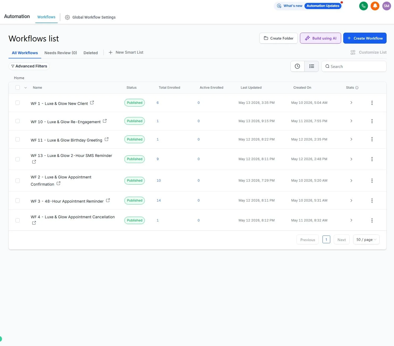Open three-dot menu for WF 13 row
The image size is (394, 346).
point(372,159)
